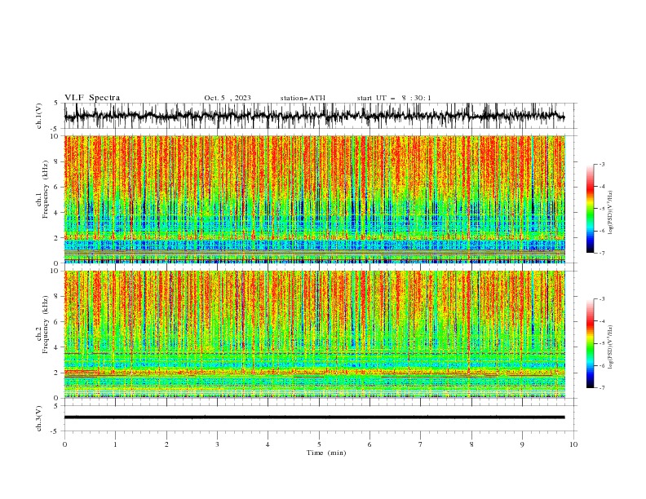This screenshot has height=499, width=646.
Task: Click time axis tick label "10"
Action: 573,444
